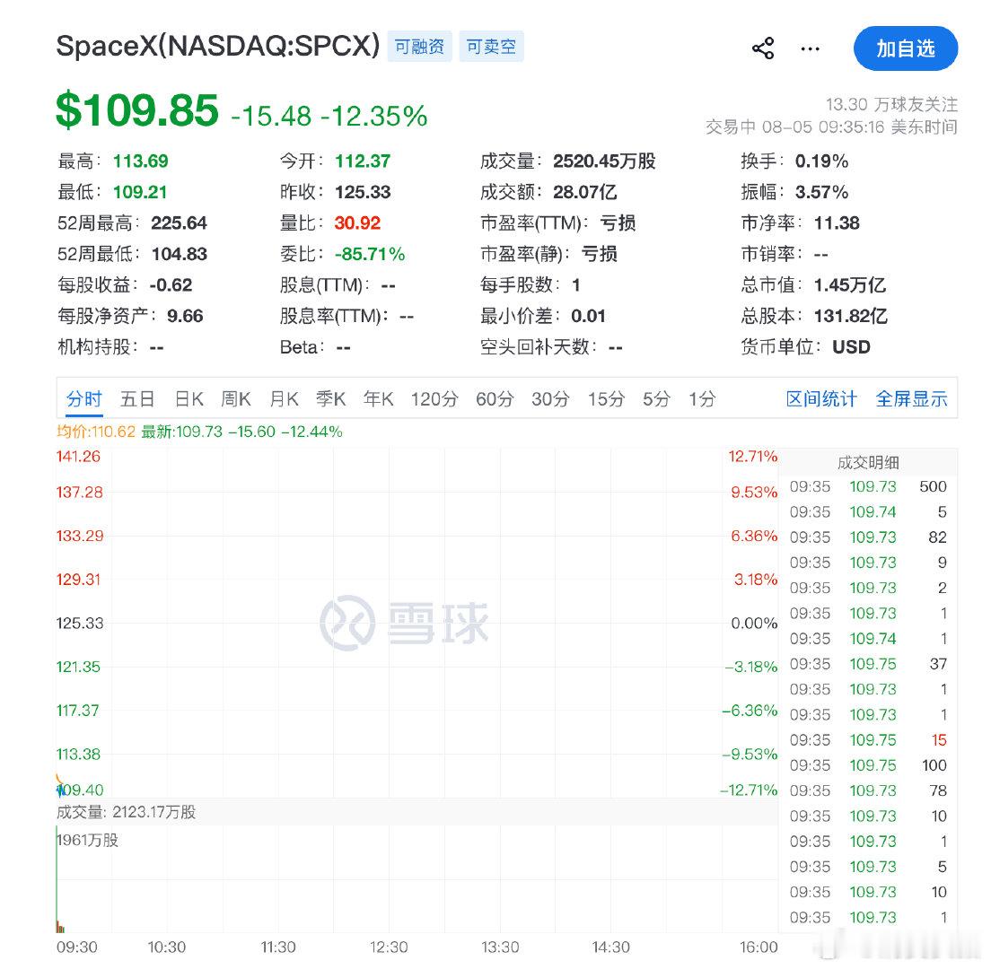Screen dimensions: 991x969
Task: Click the 125.33 baseline axis label
Action: click(80, 623)
